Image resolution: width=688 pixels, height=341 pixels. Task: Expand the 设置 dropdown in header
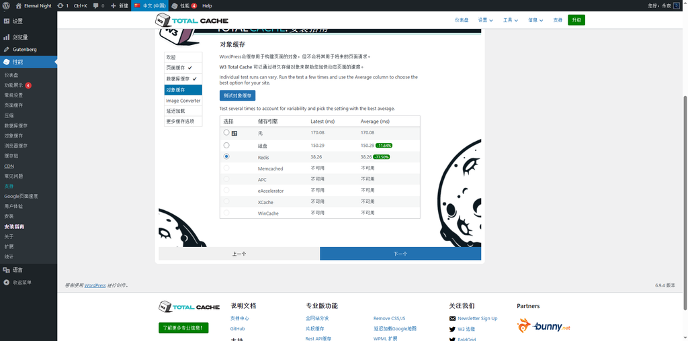coord(485,20)
